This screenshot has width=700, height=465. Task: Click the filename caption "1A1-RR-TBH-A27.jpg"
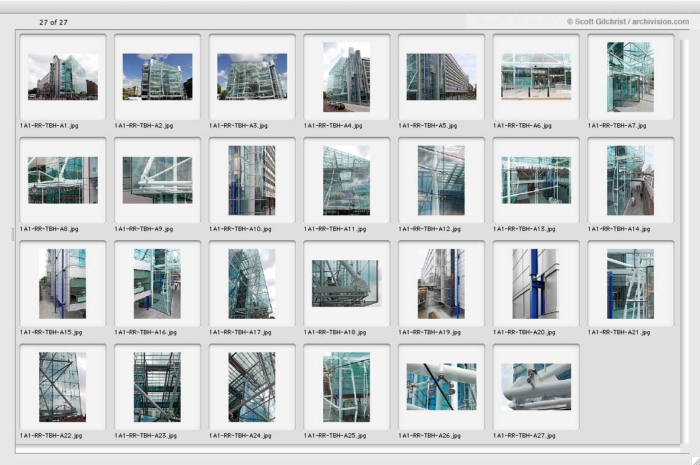pos(524,436)
